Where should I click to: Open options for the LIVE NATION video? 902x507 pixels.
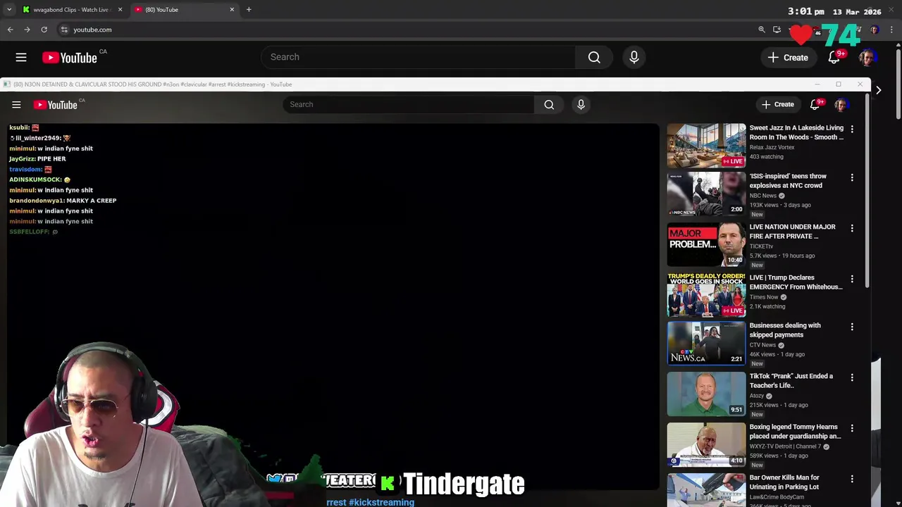click(x=852, y=228)
